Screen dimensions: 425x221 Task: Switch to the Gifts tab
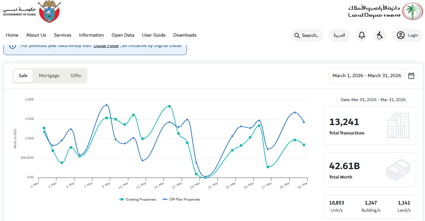(75, 76)
